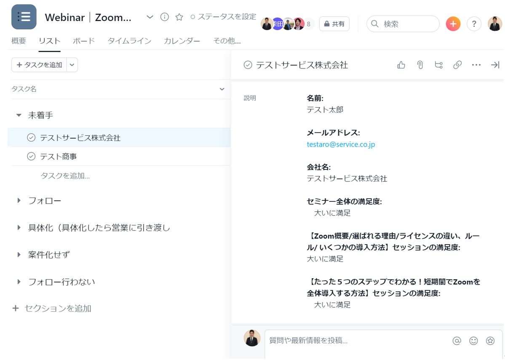Viewport: 505px width, 361px height.
Task: Open the カレンダー tab
Action: pyautogui.click(x=182, y=41)
